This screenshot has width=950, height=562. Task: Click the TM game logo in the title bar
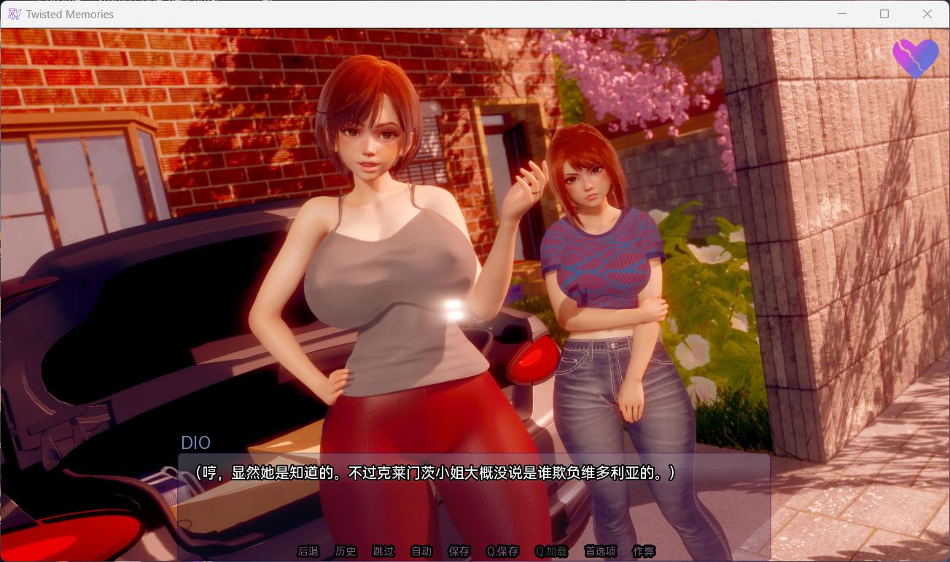click(x=14, y=14)
